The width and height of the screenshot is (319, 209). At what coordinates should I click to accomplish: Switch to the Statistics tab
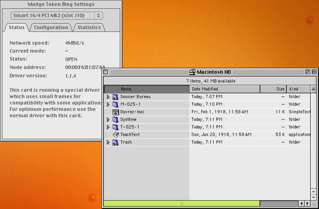89,28
